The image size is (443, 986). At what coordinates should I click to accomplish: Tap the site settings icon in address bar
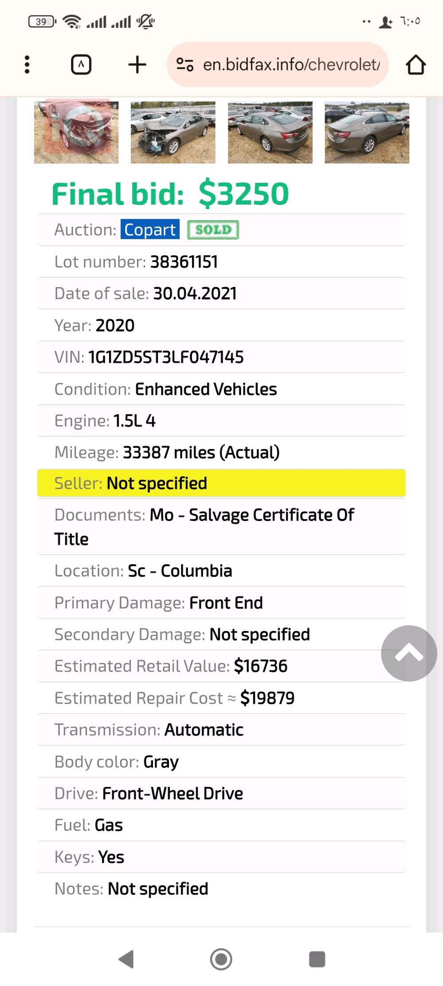click(184, 65)
